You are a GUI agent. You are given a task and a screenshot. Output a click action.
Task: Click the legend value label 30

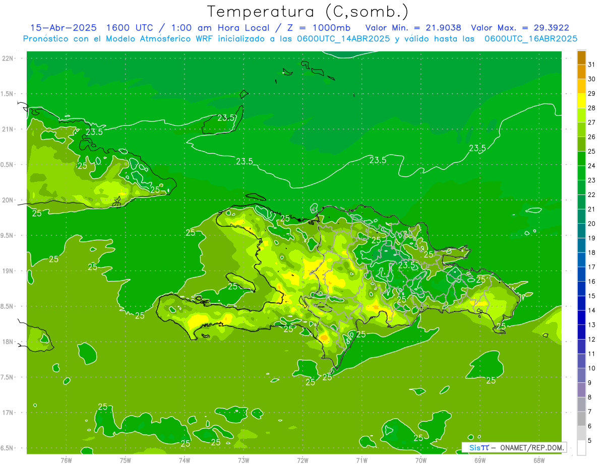click(x=591, y=79)
